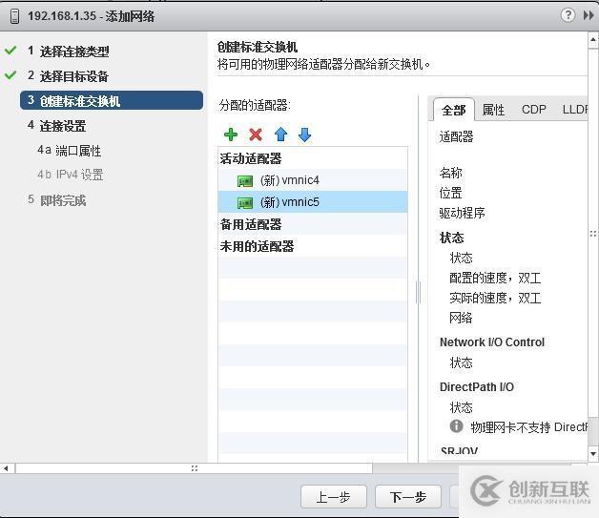
Task: Switch to the 属性 tab
Action: pyautogui.click(x=493, y=110)
